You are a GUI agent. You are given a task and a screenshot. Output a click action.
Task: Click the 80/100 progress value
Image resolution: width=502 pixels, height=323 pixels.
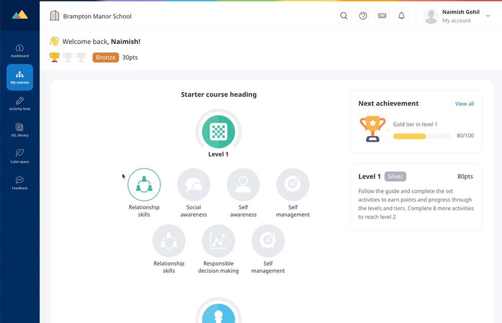click(x=465, y=136)
